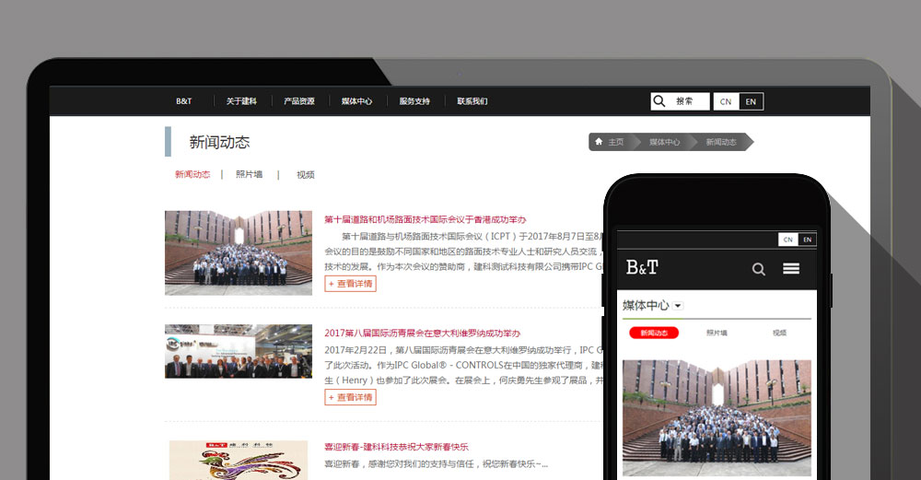This screenshot has width=921, height=480.
Task: Select the 照片墙 sub-tab on the laptop
Action: [249, 174]
